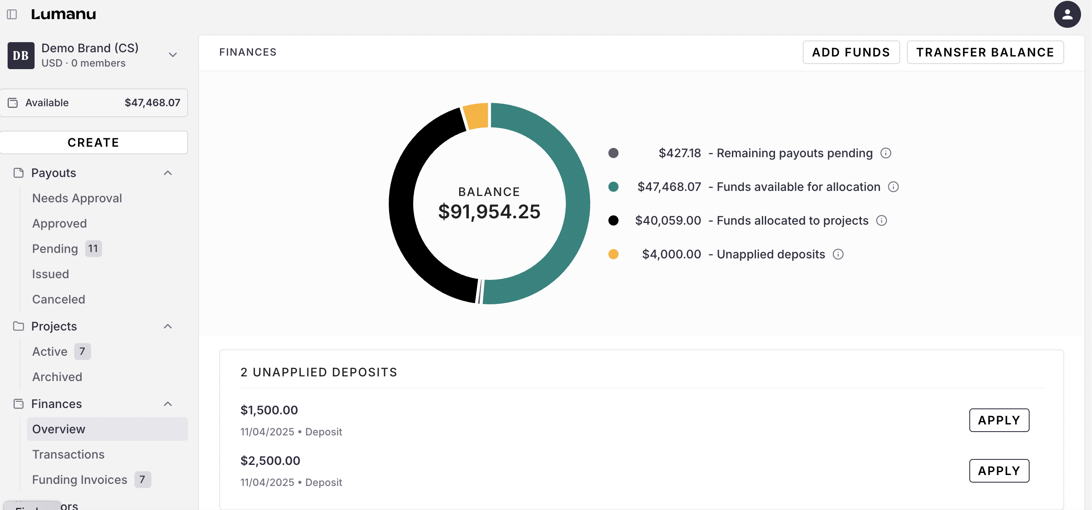Viewport: 1092px width, 510px height.
Task: Toggle the sidebar panel icon
Action: [12, 14]
